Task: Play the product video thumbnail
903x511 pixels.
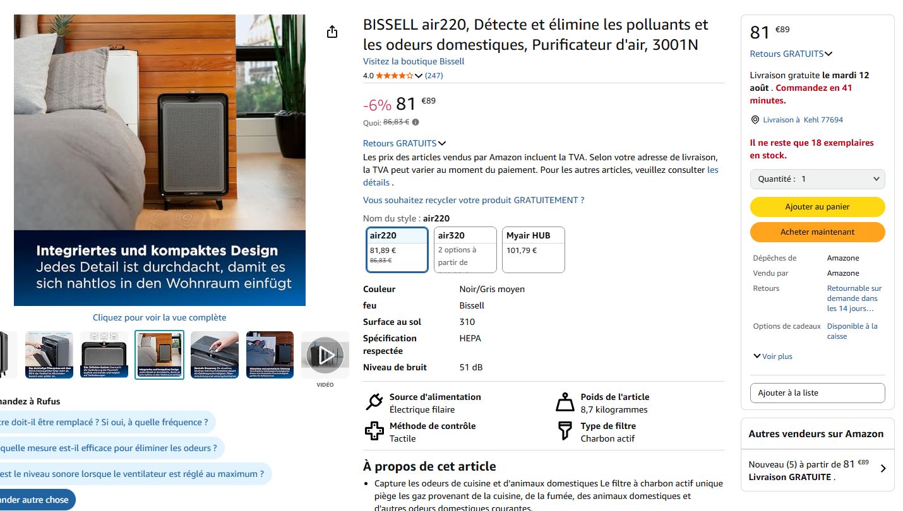Action: point(325,355)
